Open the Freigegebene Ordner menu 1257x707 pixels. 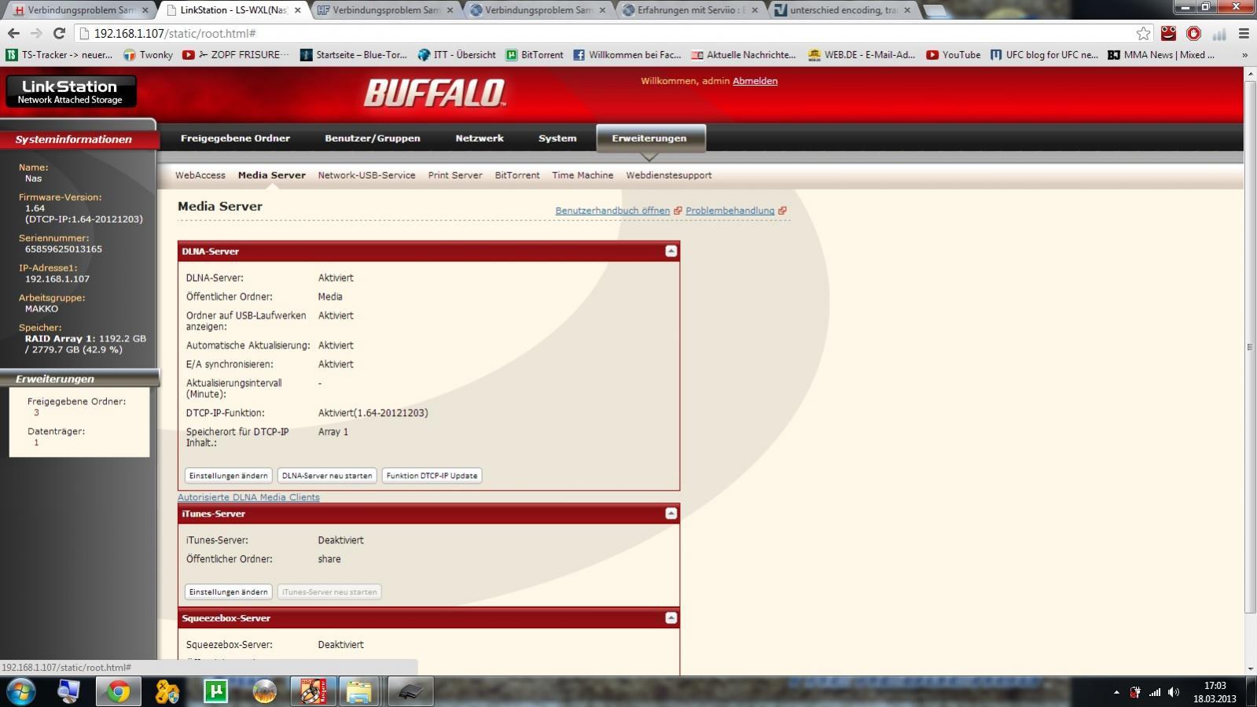[x=235, y=138]
